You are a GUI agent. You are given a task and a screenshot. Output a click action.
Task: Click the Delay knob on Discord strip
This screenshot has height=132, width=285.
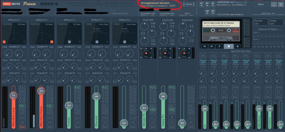point(102,66)
